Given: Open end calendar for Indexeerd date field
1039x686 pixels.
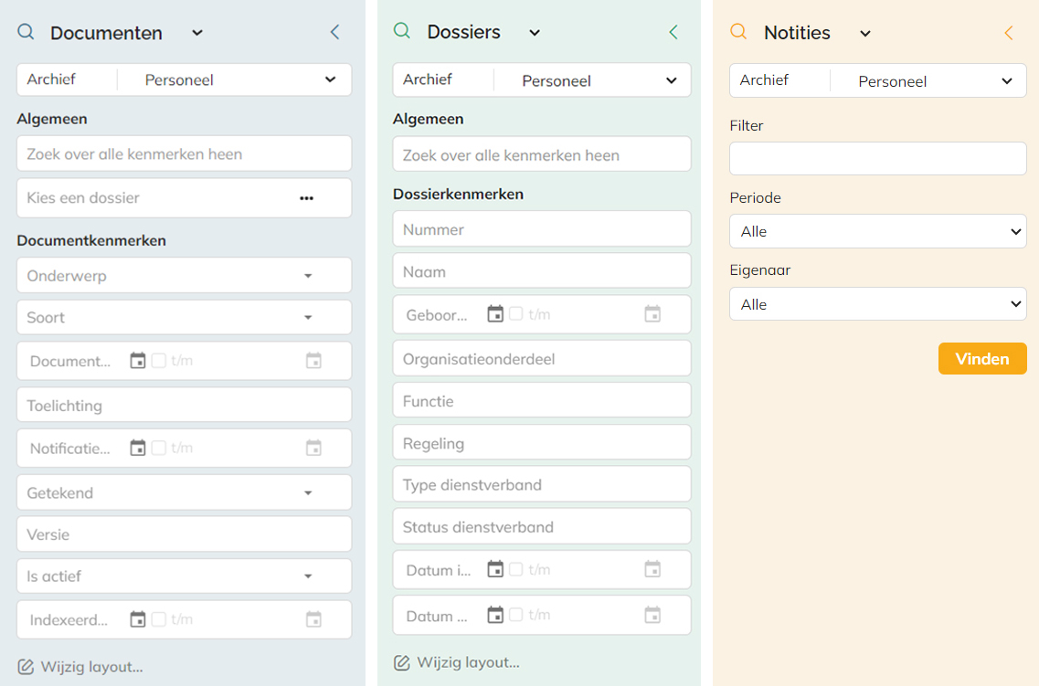Looking at the screenshot, I should pyautogui.click(x=313, y=620).
